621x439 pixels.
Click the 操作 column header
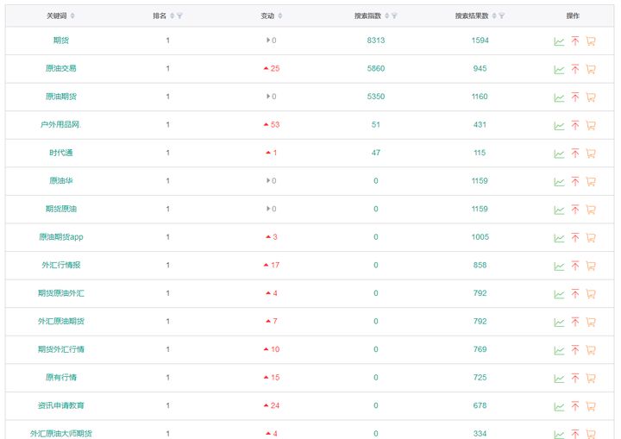[x=573, y=16]
